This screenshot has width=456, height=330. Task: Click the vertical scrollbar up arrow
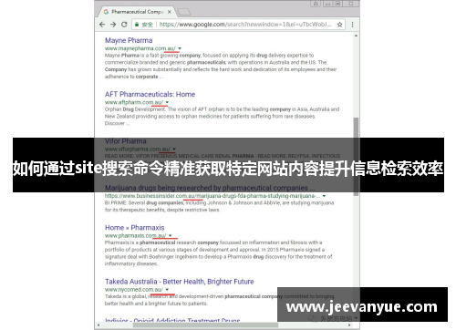point(356,36)
